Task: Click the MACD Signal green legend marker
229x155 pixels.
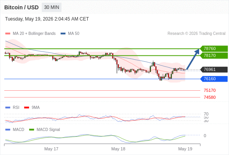Action: [31, 130]
